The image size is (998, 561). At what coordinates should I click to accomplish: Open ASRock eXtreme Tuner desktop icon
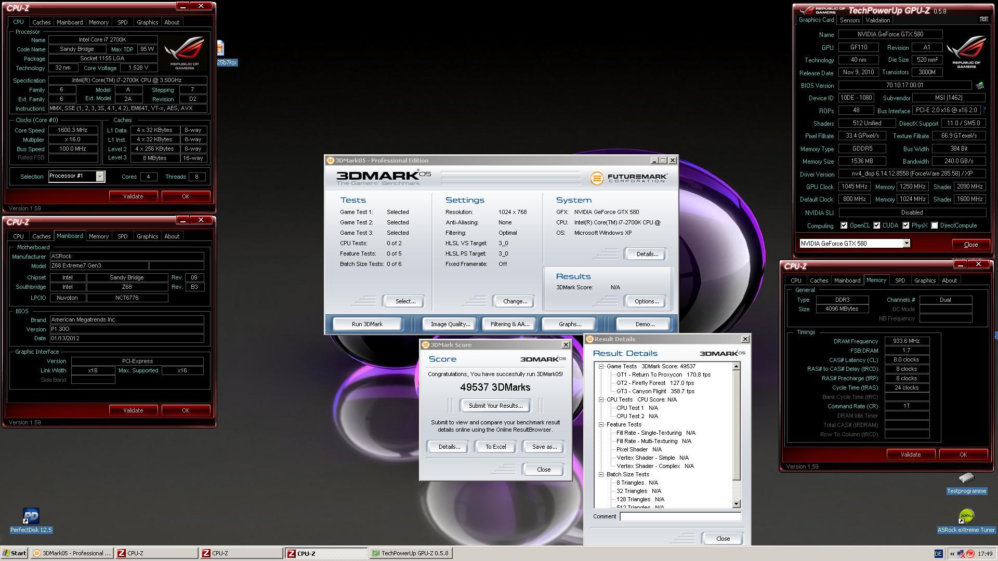tap(966, 520)
